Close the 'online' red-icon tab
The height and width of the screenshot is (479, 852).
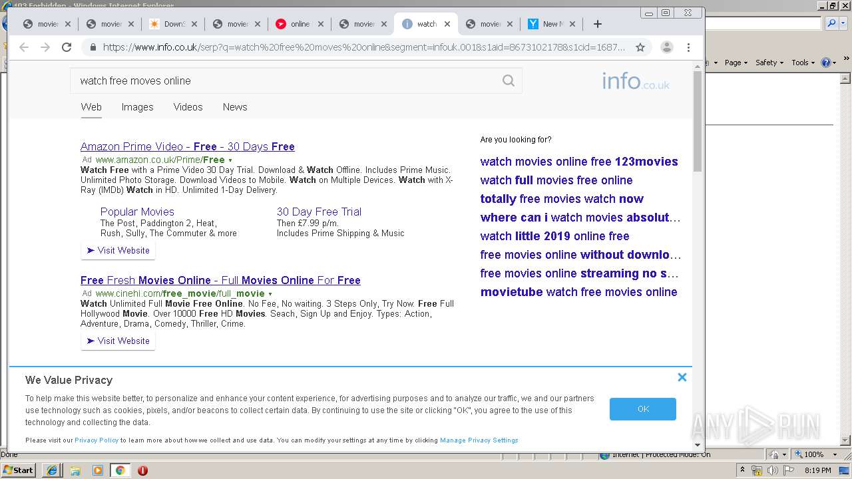[321, 24]
